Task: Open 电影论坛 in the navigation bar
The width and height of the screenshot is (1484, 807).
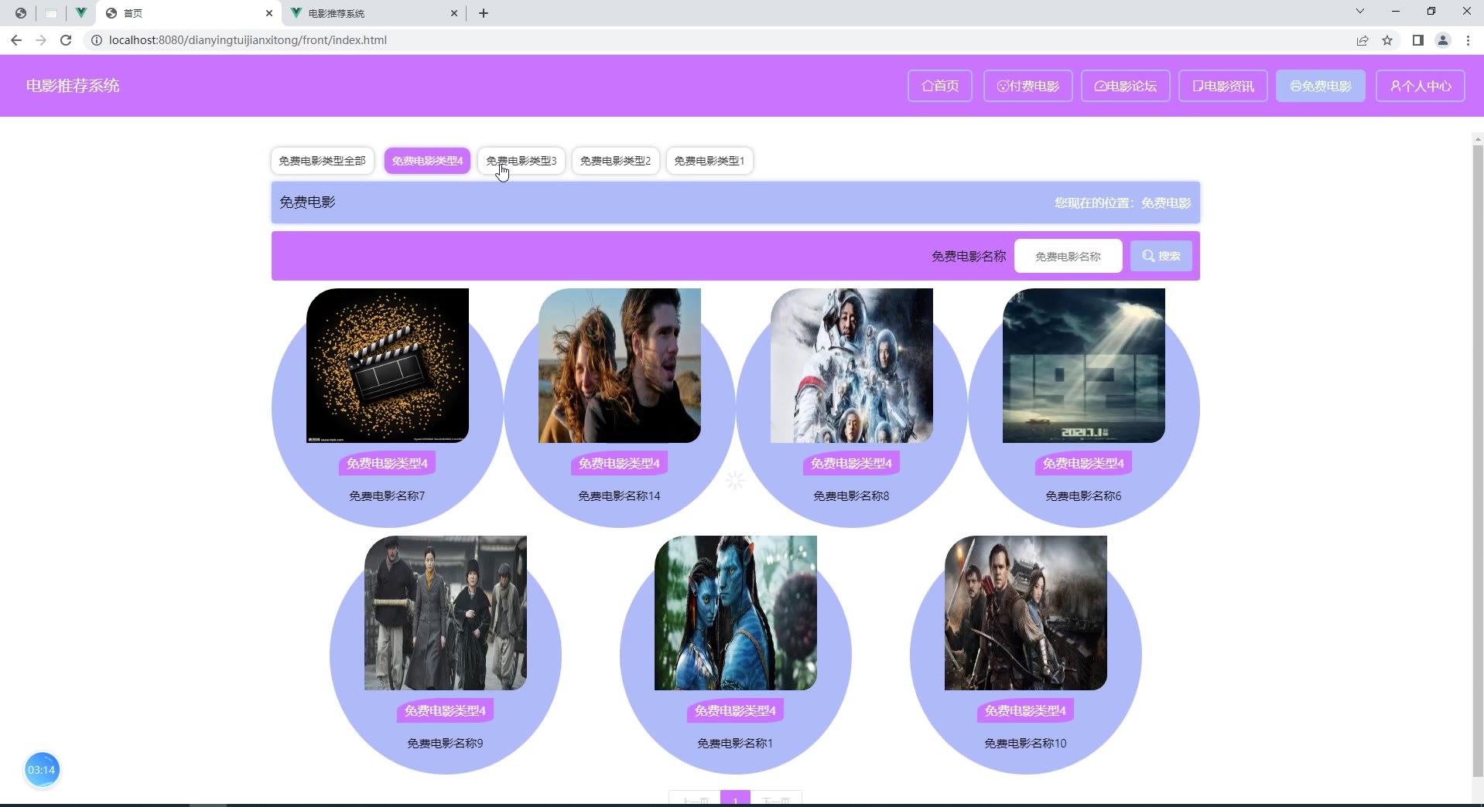Action: [x=1125, y=86]
